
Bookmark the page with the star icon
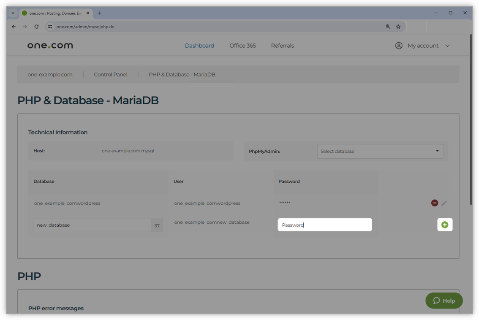(398, 27)
